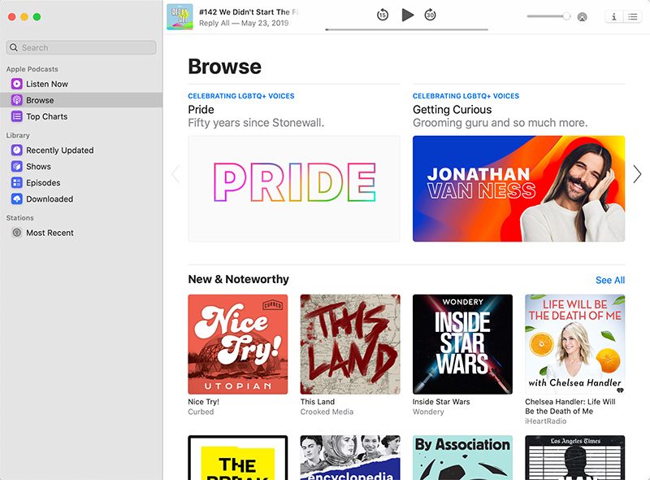The width and height of the screenshot is (650, 480).
Task: Open Inside Star Wars artwork
Action: tap(462, 344)
